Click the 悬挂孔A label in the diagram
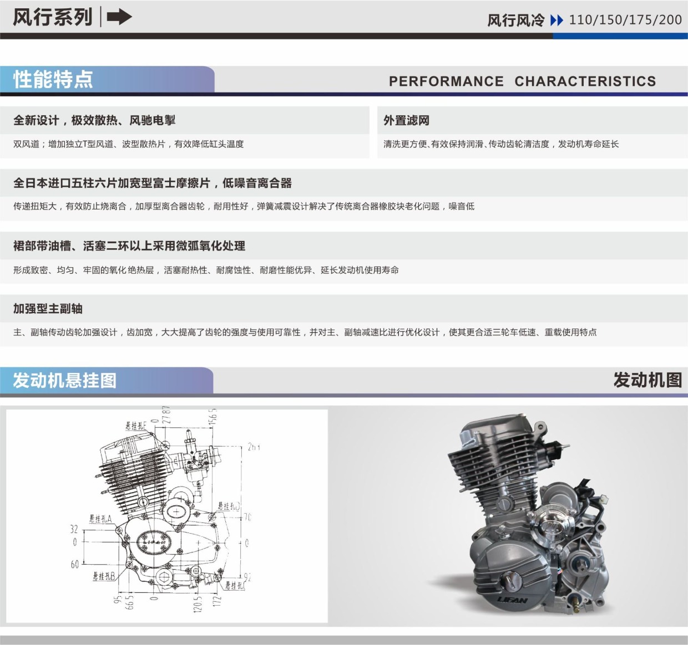 pos(100,519)
